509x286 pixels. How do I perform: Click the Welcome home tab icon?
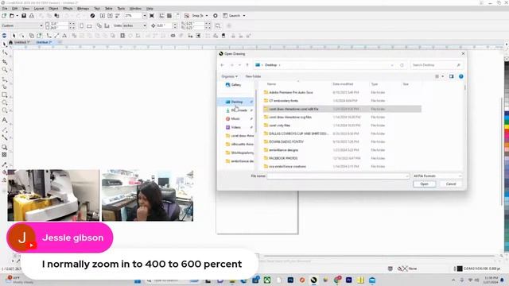[10, 42]
